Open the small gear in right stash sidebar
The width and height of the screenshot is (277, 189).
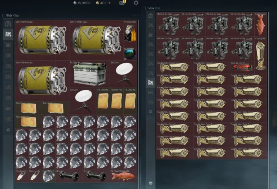pos(151,112)
